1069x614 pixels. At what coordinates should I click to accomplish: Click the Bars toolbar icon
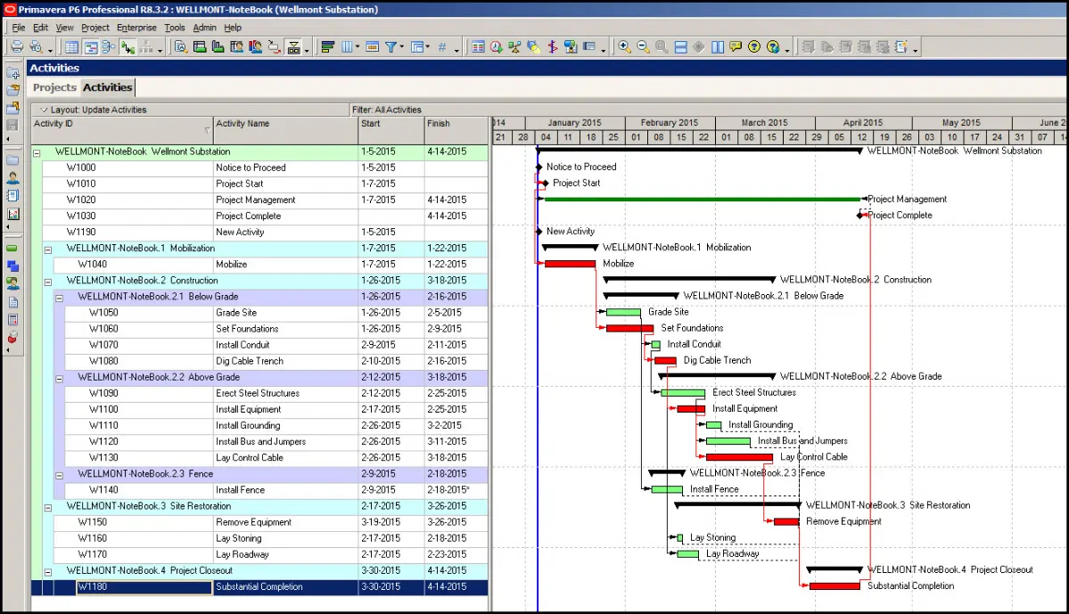[x=328, y=47]
